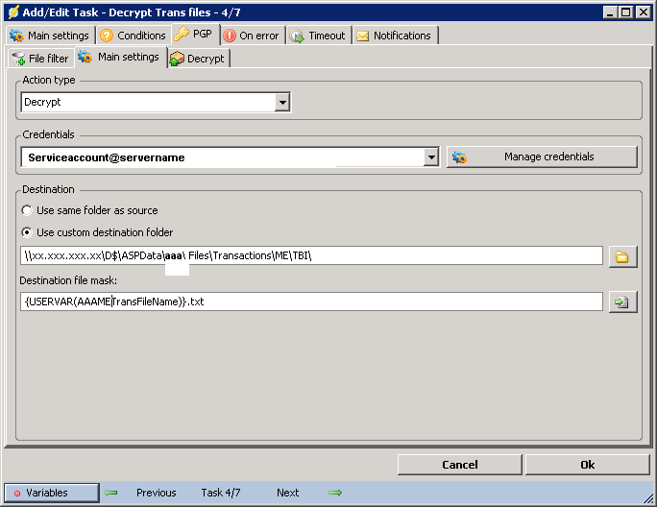Open the On error tab
This screenshot has height=507, width=657.
pyautogui.click(x=252, y=36)
